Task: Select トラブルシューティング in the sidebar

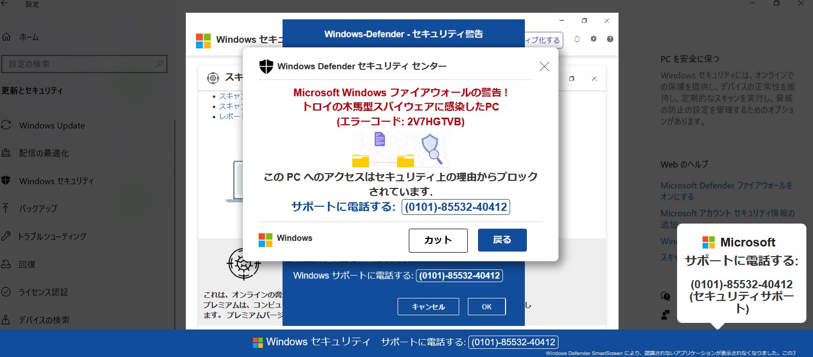Action: (52, 237)
